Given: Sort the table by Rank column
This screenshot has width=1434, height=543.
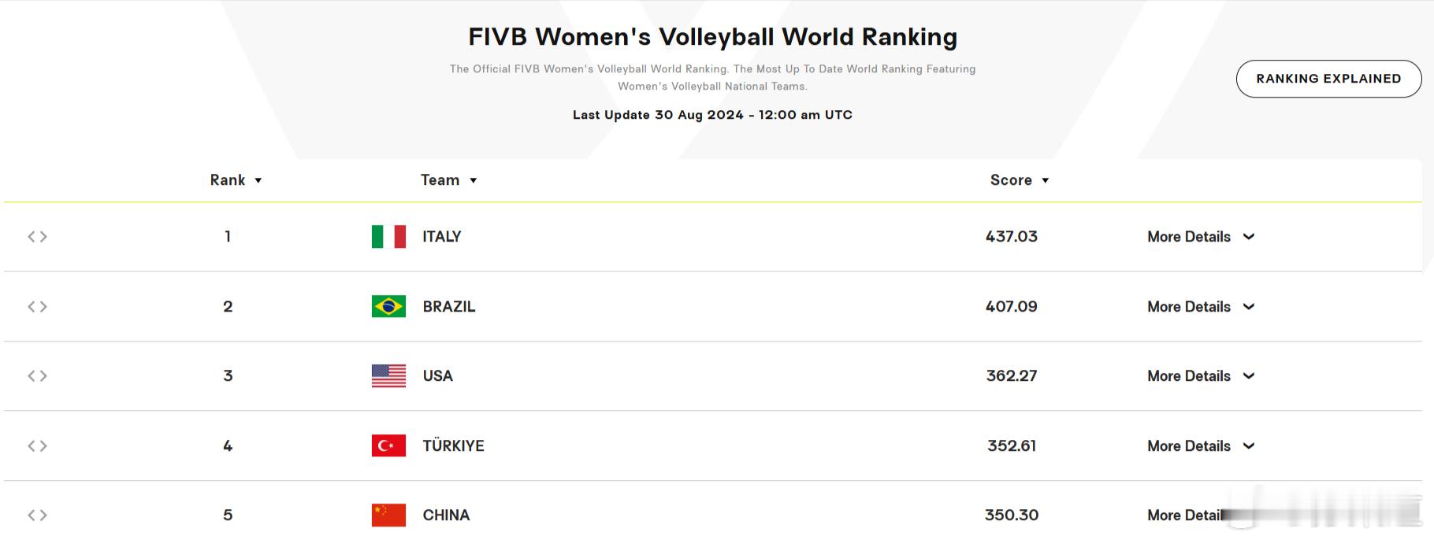Looking at the screenshot, I should click(x=236, y=180).
